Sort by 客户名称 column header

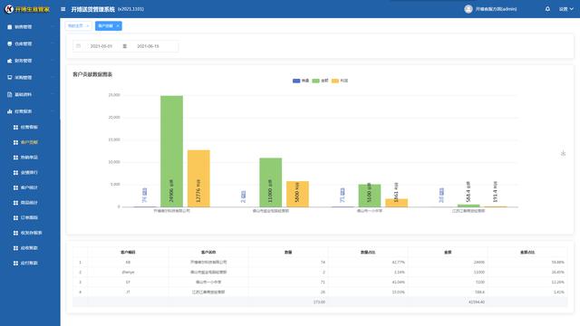[208, 252]
